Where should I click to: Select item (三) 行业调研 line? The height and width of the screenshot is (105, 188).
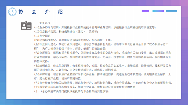coord(43,36)
